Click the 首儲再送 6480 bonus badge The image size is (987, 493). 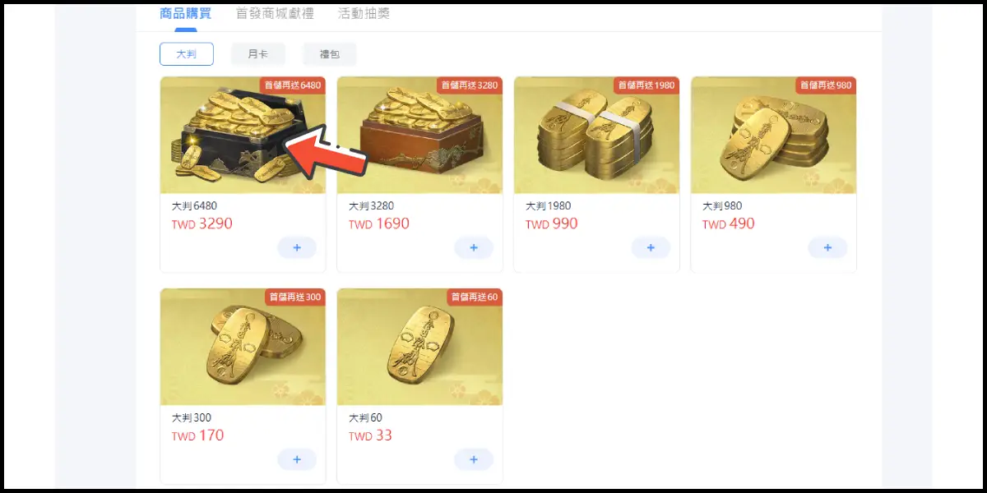pos(293,85)
